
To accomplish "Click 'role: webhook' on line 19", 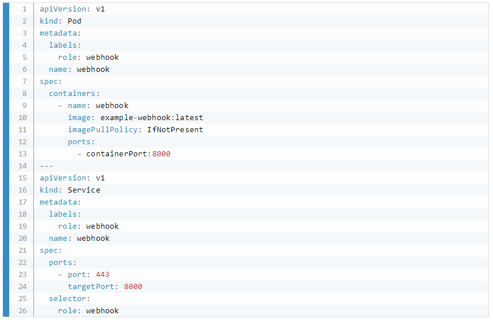I will point(88,226).
